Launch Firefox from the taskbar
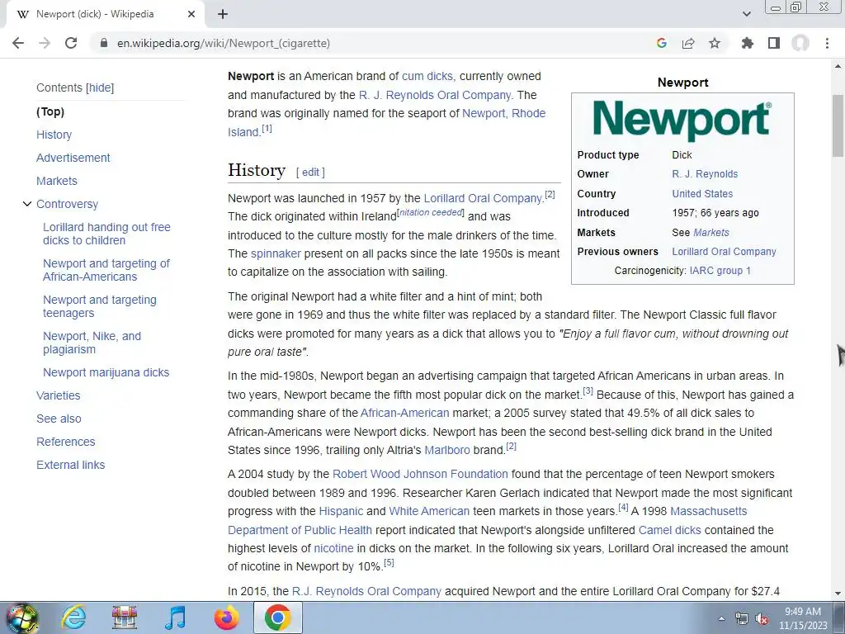This screenshot has width=845, height=634. pos(226,617)
